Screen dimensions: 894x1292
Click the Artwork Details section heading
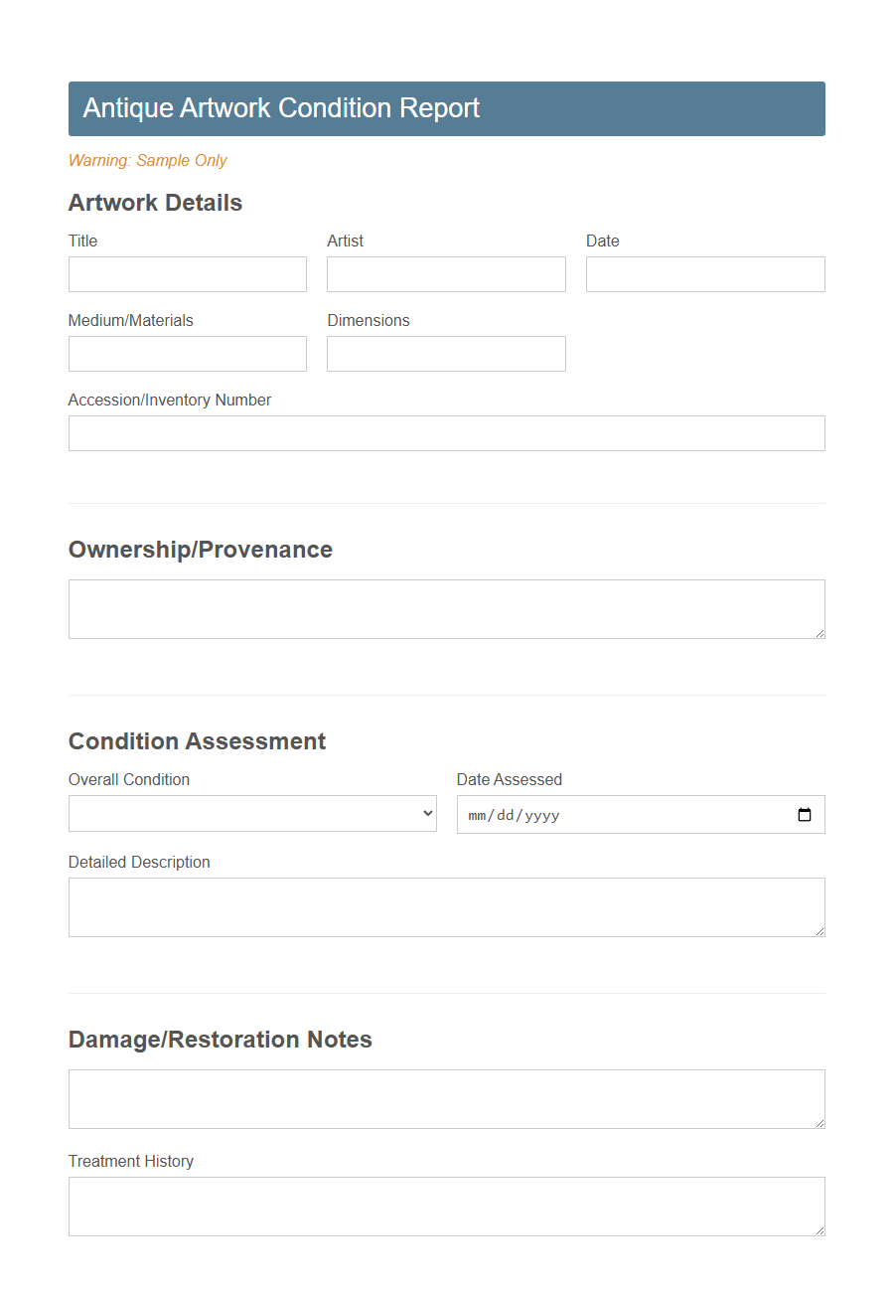pos(155,203)
